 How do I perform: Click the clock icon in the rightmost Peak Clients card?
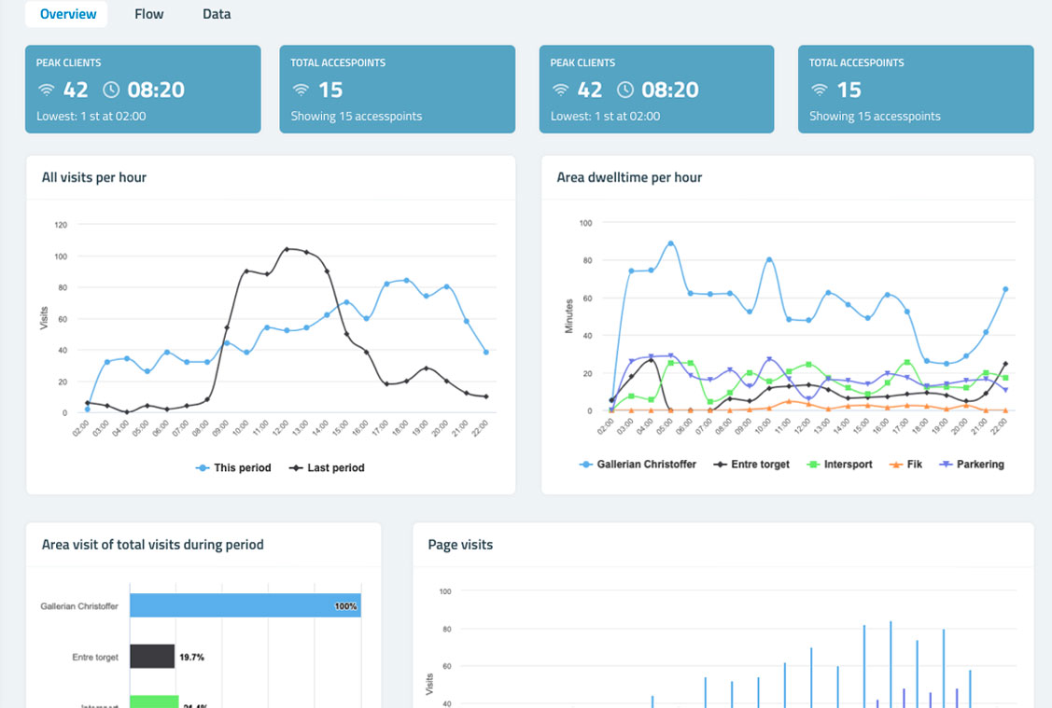click(625, 90)
